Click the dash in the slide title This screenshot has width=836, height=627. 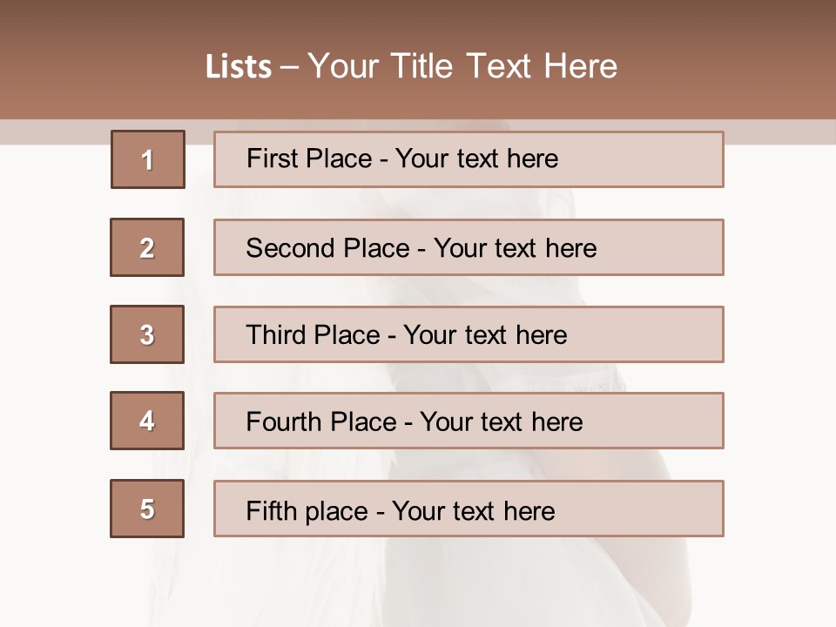point(289,67)
